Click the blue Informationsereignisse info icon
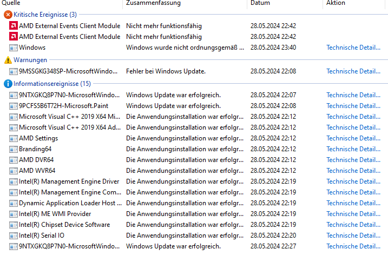388x276 pixels. (x=8, y=84)
